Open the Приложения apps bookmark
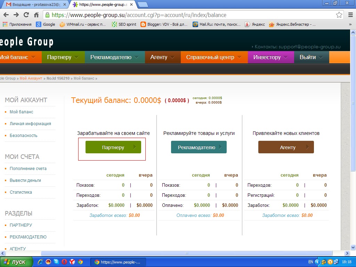 click(17, 24)
